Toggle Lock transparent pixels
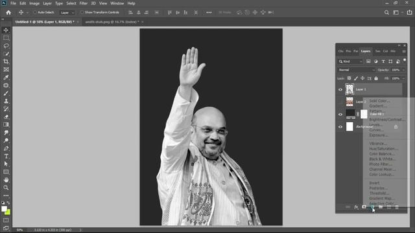Viewport: 415px width, 233px height. tap(349, 78)
